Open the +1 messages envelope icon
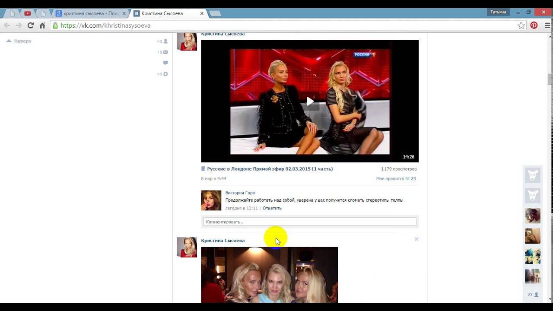 [162, 52]
